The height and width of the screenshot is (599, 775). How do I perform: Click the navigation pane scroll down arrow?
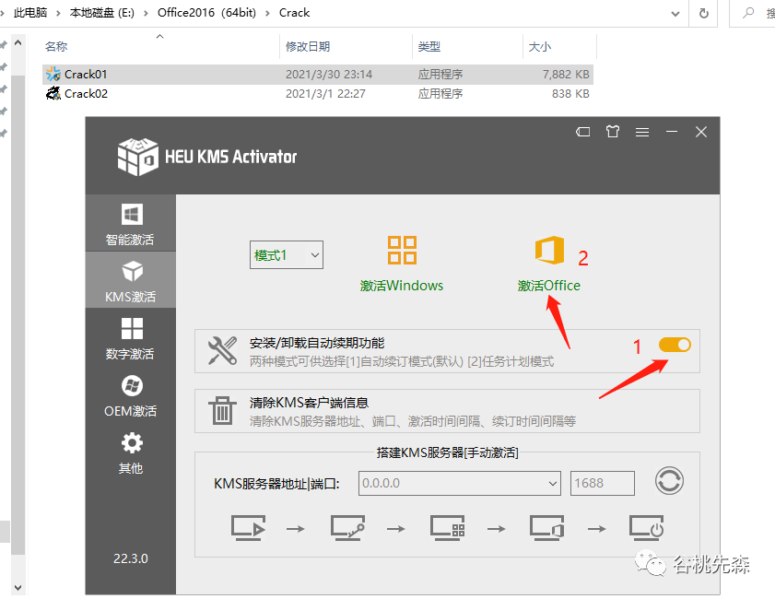click(x=18, y=587)
